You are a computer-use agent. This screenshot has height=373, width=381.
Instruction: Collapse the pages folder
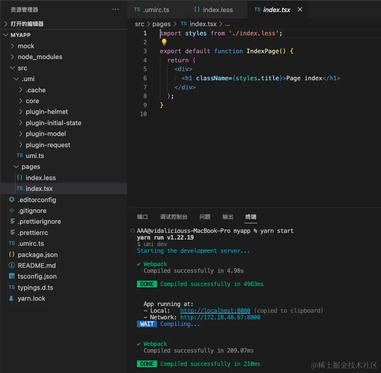click(x=16, y=167)
